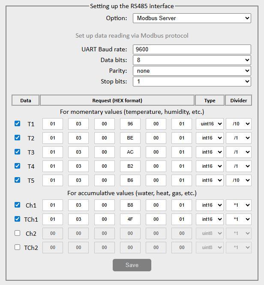Viewport: 264px width, 285px height.
Task: Open the T1 type dropdown showing uint16
Action: click(210, 124)
